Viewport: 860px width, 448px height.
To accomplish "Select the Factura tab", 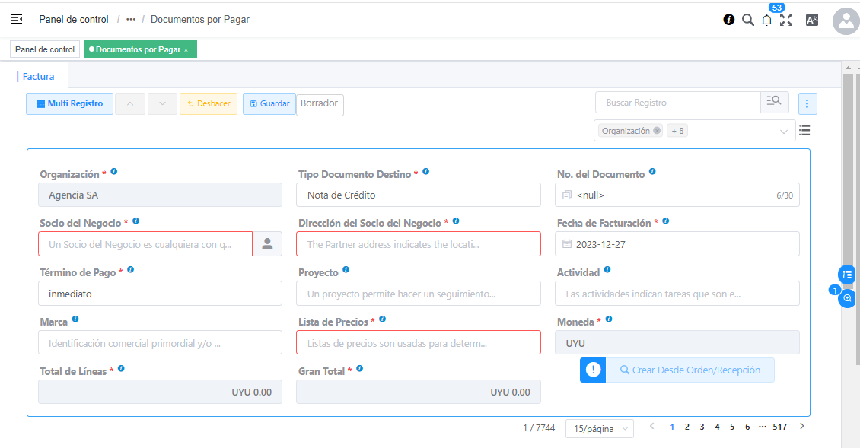I will coord(38,76).
